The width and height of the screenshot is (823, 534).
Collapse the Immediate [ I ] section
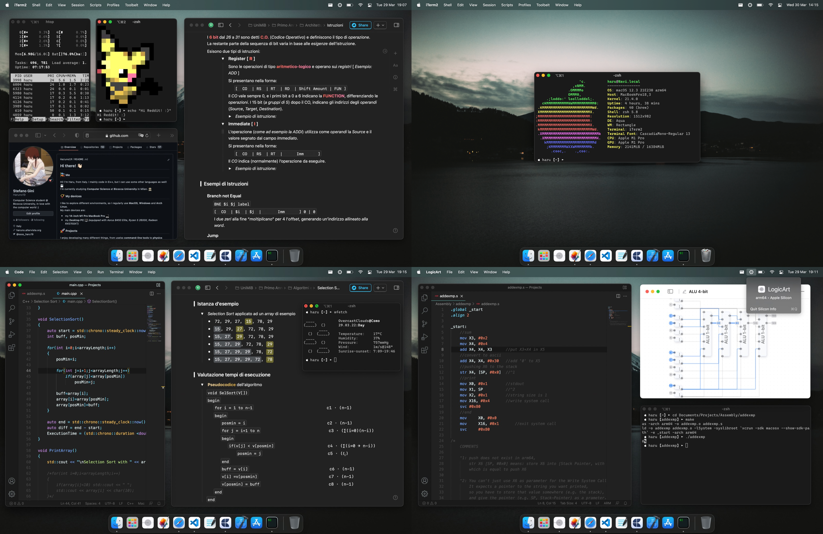point(223,124)
